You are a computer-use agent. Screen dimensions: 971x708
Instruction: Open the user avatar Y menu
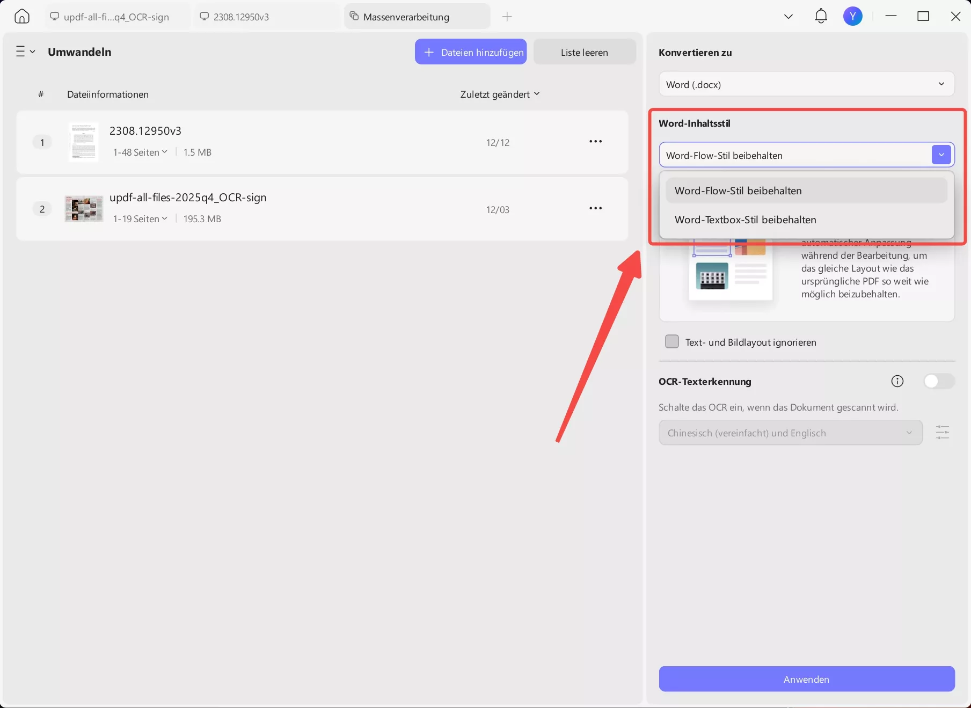pos(852,16)
